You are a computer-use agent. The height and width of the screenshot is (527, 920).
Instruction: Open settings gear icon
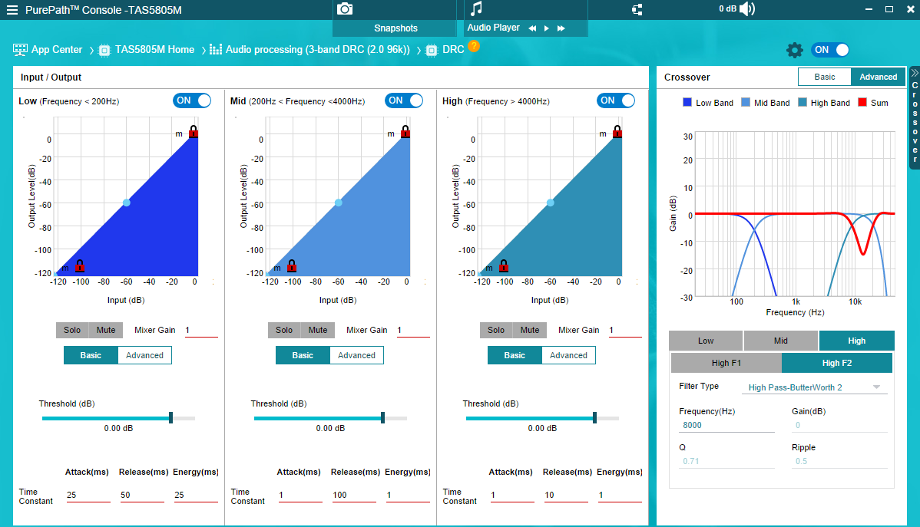click(x=794, y=50)
